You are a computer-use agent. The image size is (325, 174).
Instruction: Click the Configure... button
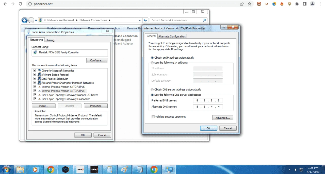(x=97, y=60)
